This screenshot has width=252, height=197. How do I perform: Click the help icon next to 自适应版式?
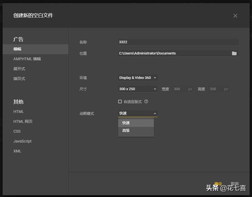pos(146,102)
